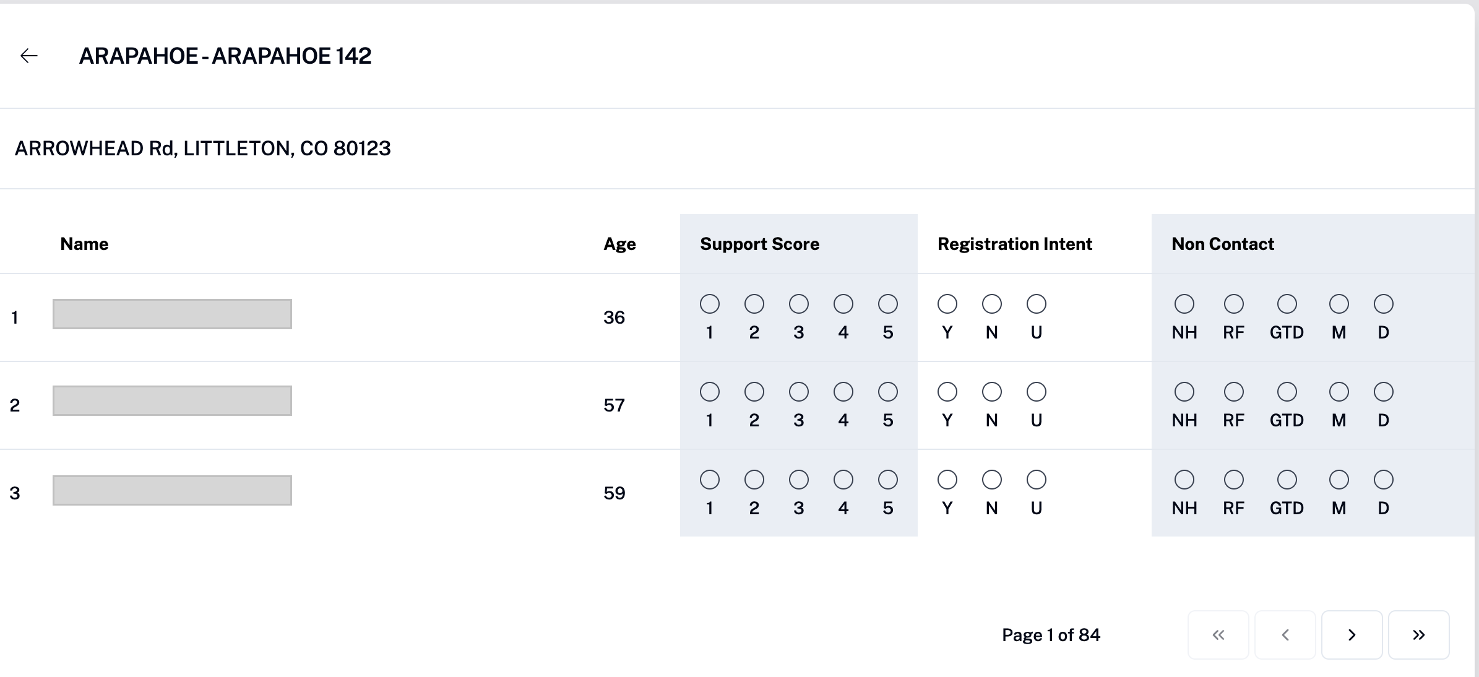
Task: Mark voter 3 as D deceased
Action: point(1384,480)
